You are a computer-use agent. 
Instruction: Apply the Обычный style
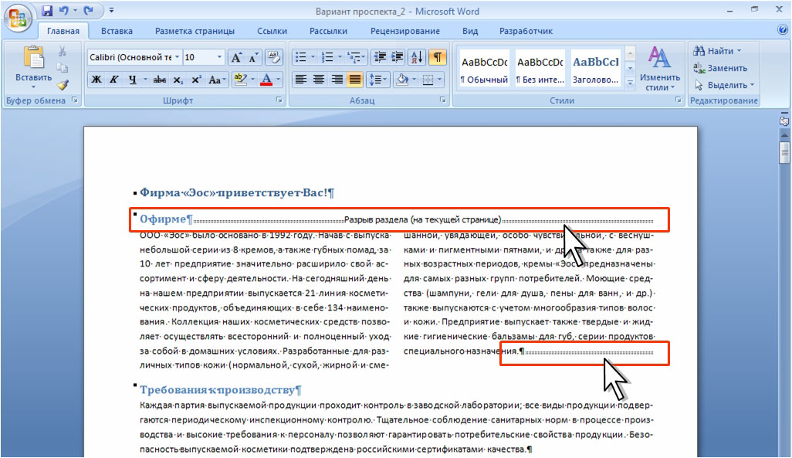(485, 68)
